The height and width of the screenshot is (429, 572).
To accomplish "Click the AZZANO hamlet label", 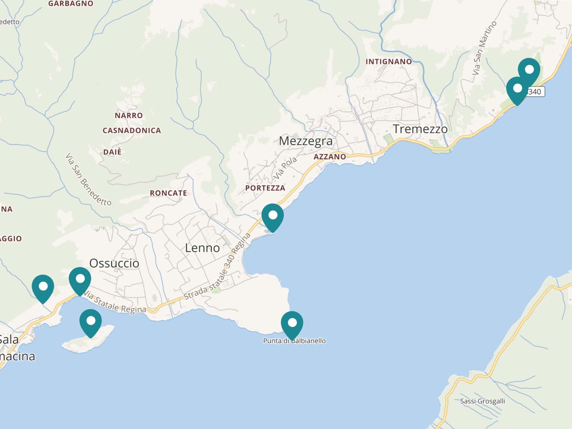I will coord(330,157).
